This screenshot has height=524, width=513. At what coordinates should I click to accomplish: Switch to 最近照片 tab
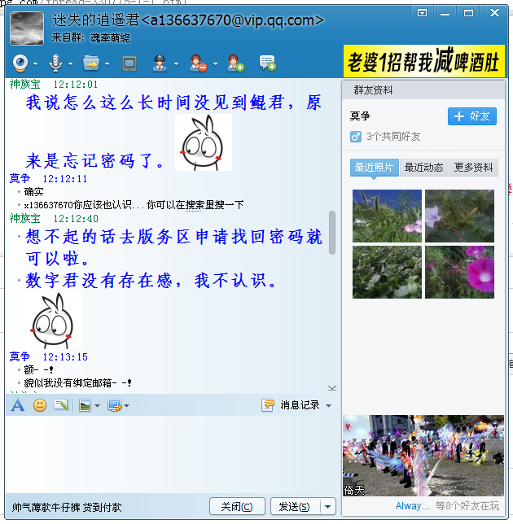click(x=374, y=168)
